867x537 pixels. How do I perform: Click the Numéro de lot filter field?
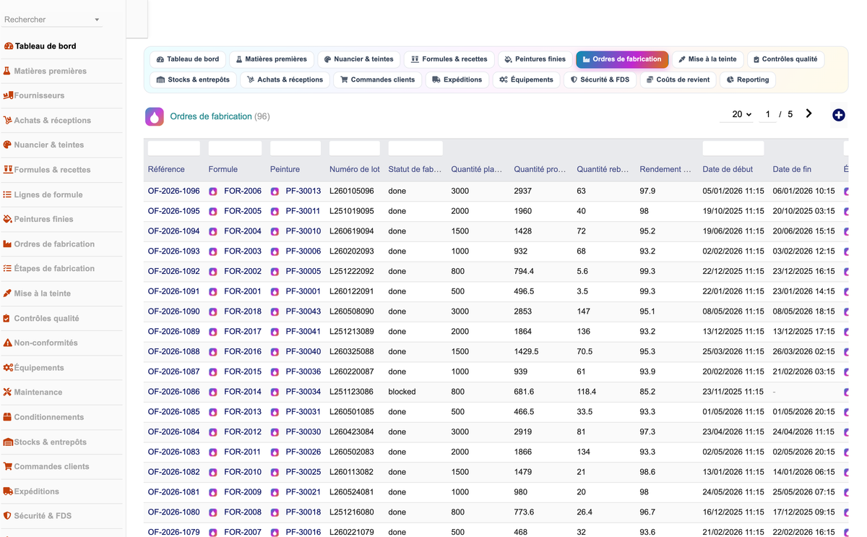pyautogui.click(x=355, y=148)
